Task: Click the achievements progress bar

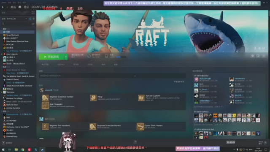Action: tap(121, 57)
